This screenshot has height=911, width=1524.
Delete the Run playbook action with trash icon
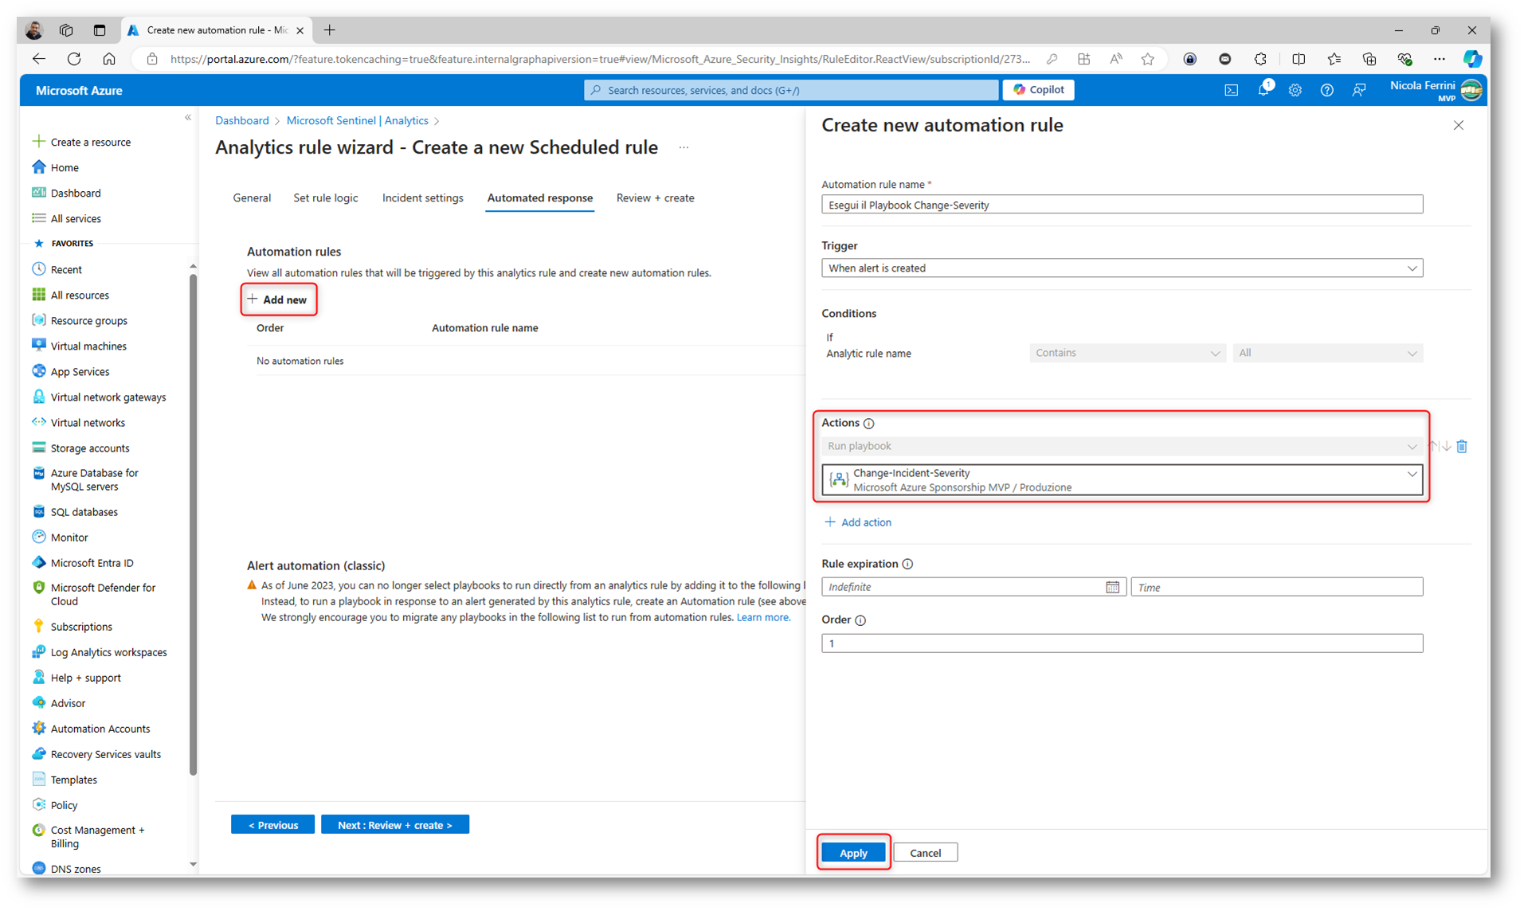(1462, 446)
